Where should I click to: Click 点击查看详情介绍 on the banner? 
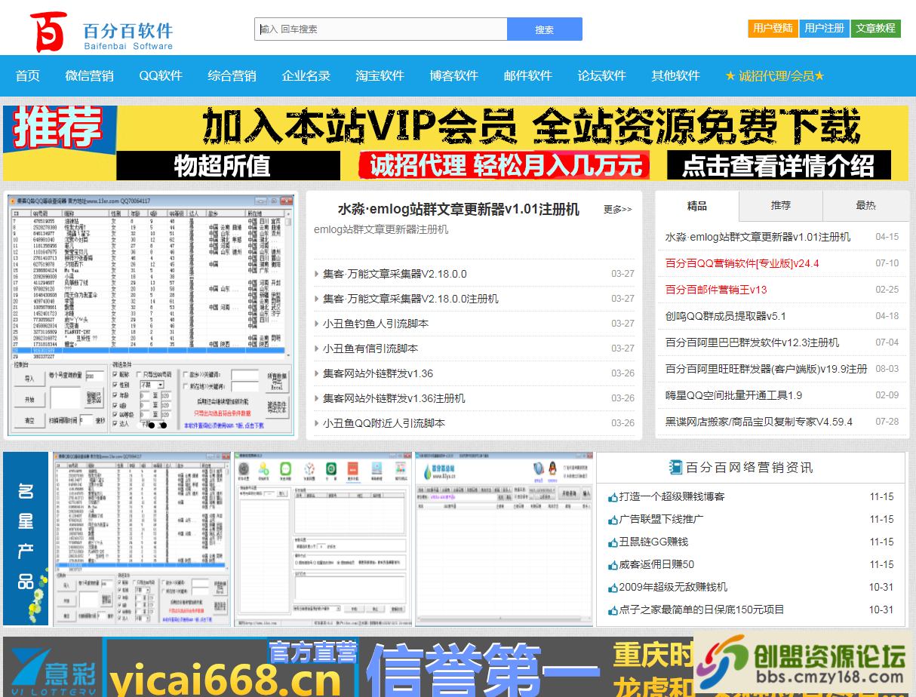tap(779, 165)
